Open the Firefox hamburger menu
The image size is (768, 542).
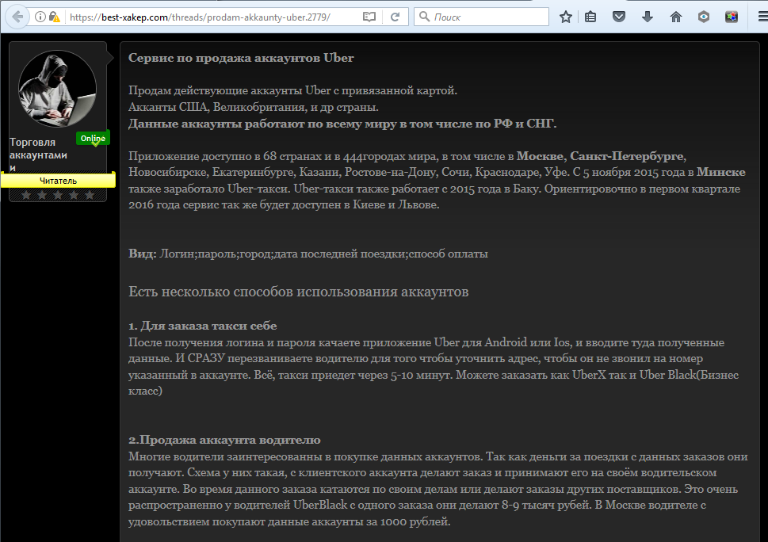point(762,17)
